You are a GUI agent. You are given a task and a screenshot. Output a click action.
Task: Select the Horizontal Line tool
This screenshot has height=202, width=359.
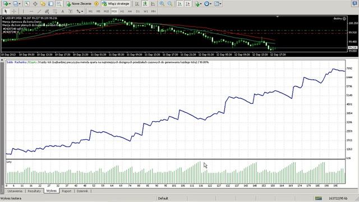click(x=31, y=11)
